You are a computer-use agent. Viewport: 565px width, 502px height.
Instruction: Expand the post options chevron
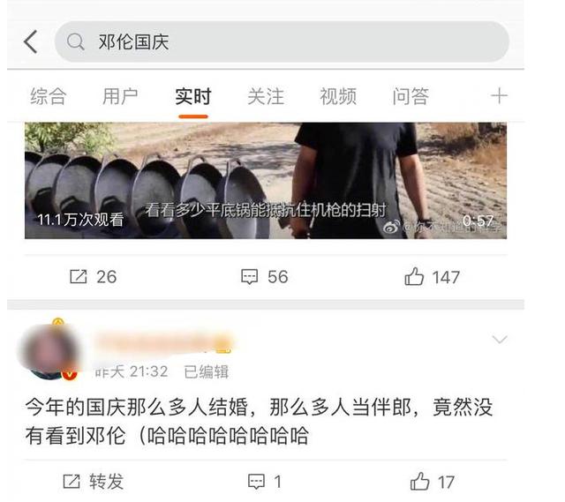[500, 340]
